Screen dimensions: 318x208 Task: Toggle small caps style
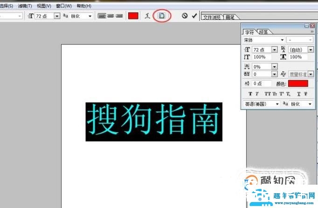(275, 94)
